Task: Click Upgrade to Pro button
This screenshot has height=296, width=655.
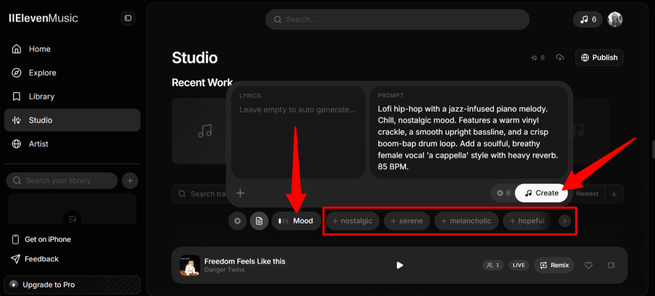Action: click(x=72, y=285)
